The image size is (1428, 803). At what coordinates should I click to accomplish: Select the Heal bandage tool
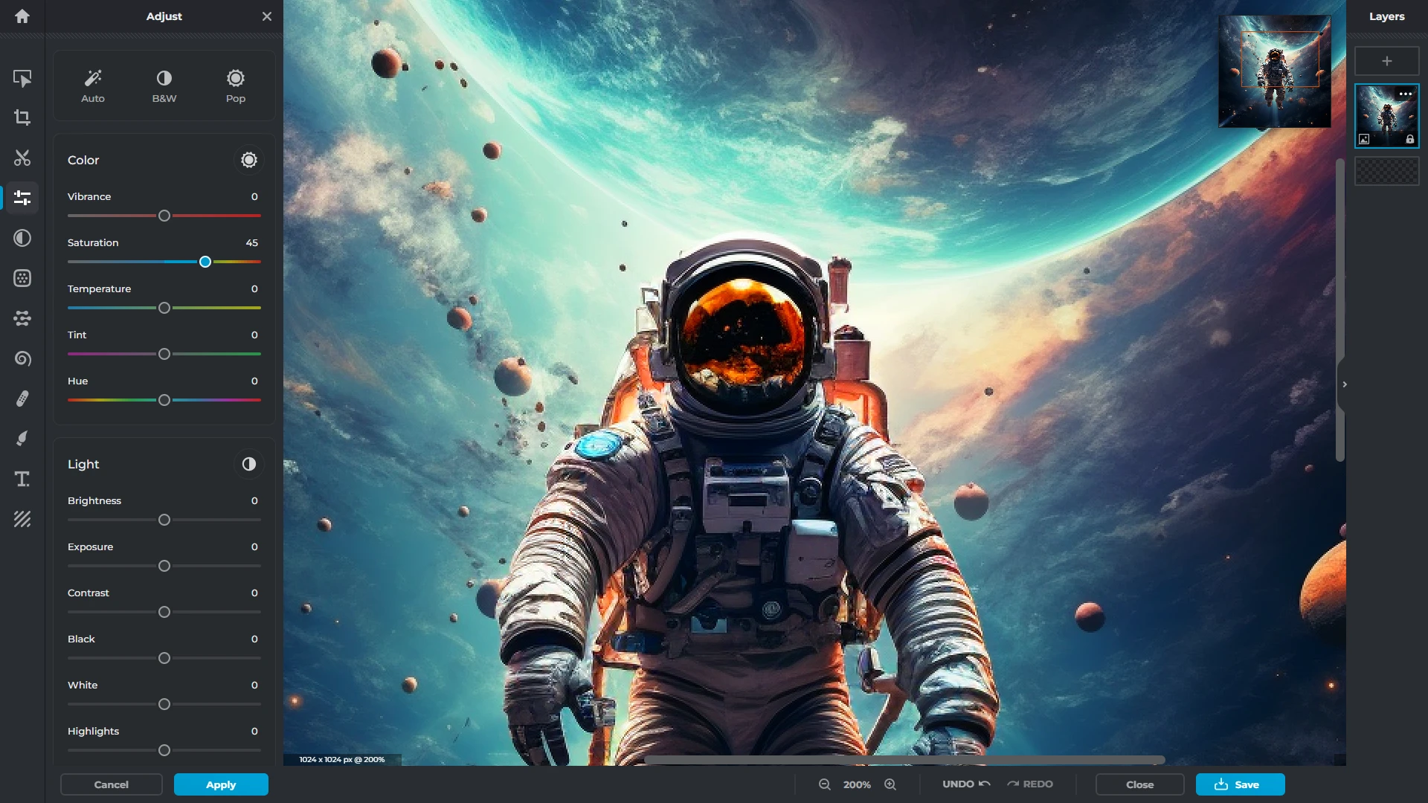click(22, 399)
